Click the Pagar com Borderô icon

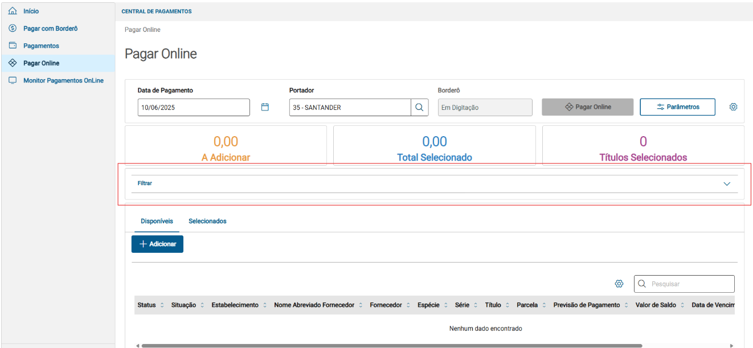13,28
